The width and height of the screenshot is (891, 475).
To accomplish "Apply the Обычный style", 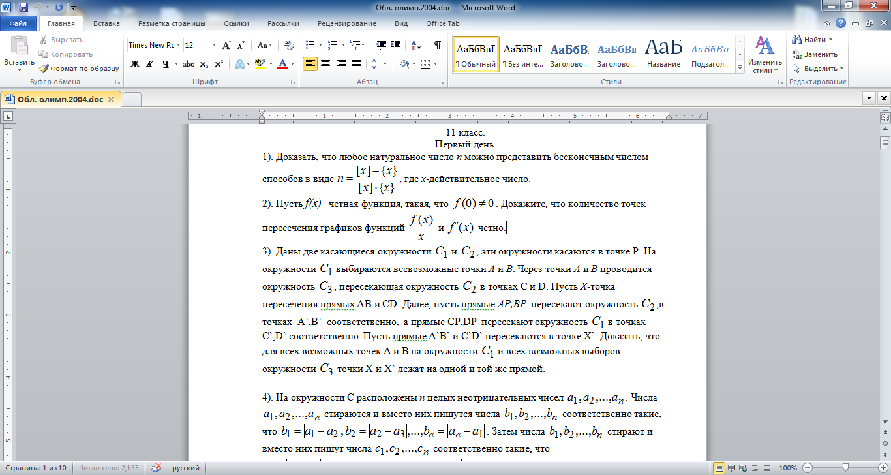I will point(476,54).
